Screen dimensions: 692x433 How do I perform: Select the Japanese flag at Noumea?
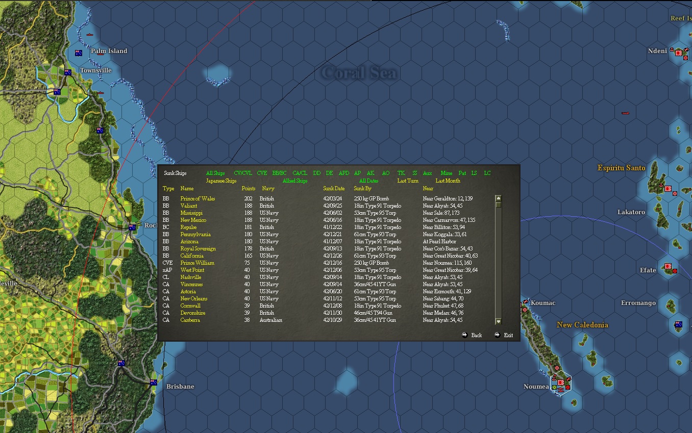(560, 382)
